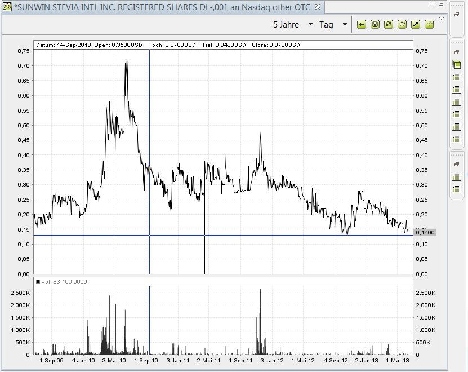The image size is (468, 372).
Task: Open the fifth bar-chart view below the stacked pages icon
Action: (456, 126)
